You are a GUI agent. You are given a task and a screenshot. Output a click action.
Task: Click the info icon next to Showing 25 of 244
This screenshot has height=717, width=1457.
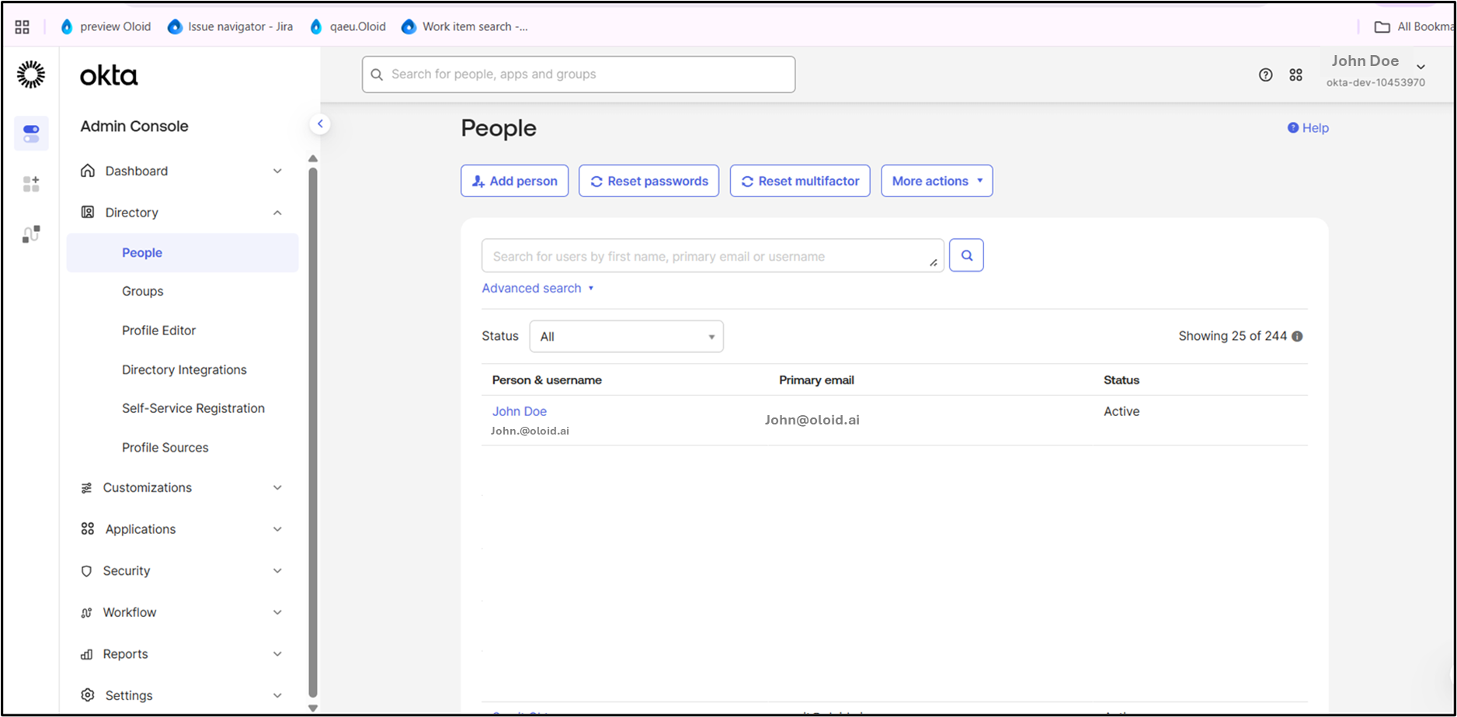1297,336
